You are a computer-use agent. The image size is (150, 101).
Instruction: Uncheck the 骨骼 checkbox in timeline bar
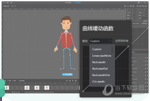tap(8, 81)
